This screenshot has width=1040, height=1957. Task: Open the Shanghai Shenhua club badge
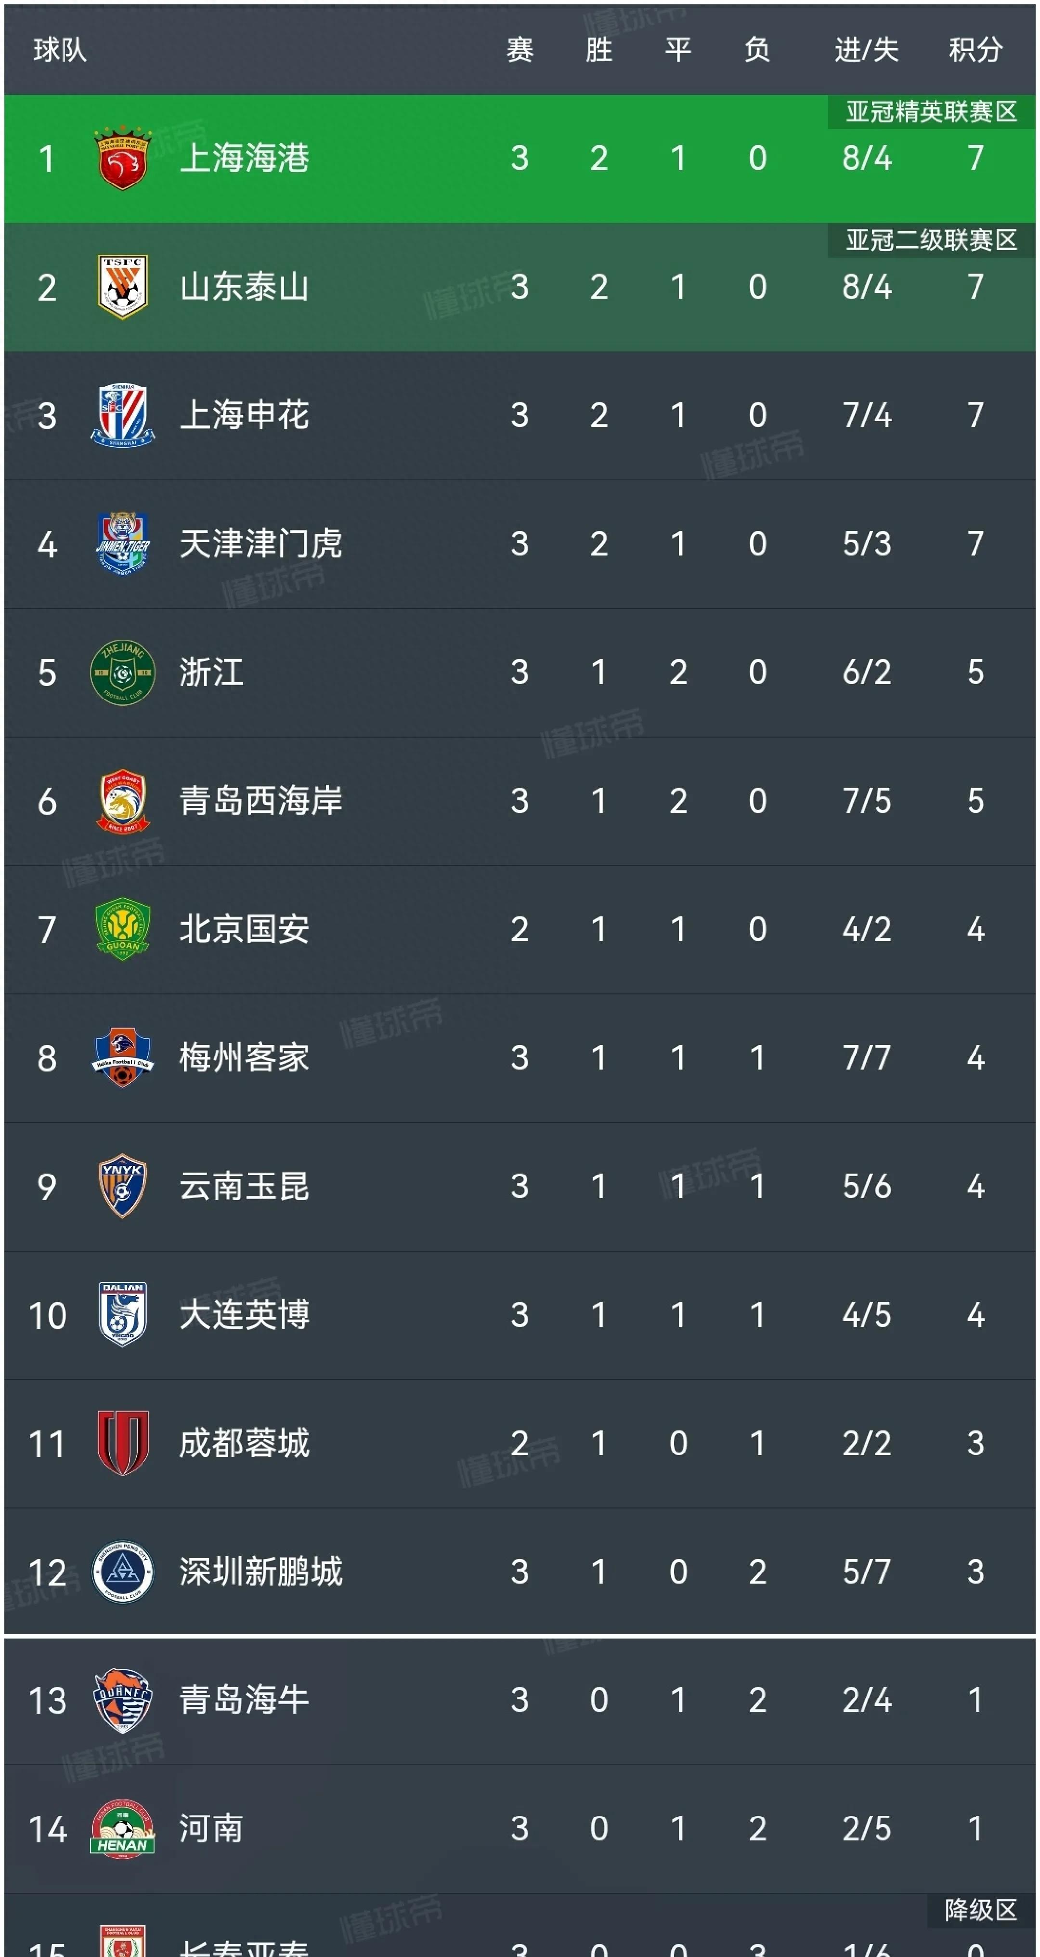click(x=122, y=416)
